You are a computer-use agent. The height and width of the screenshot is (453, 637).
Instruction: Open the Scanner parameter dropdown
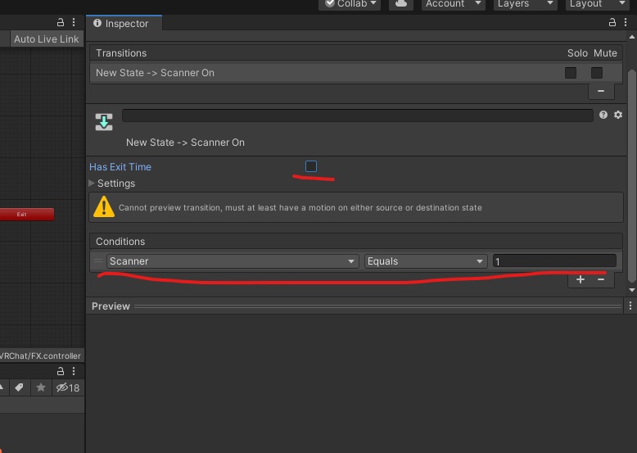point(233,261)
